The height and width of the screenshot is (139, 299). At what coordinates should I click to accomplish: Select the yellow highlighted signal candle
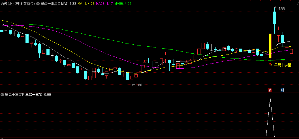click(270, 46)
